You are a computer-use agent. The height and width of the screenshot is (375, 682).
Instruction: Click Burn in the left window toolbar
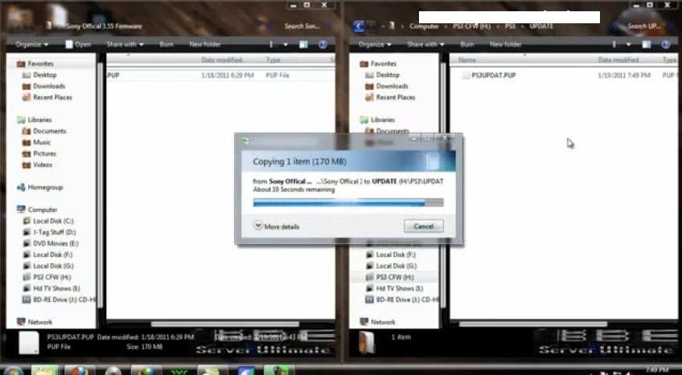click(166, 44)
